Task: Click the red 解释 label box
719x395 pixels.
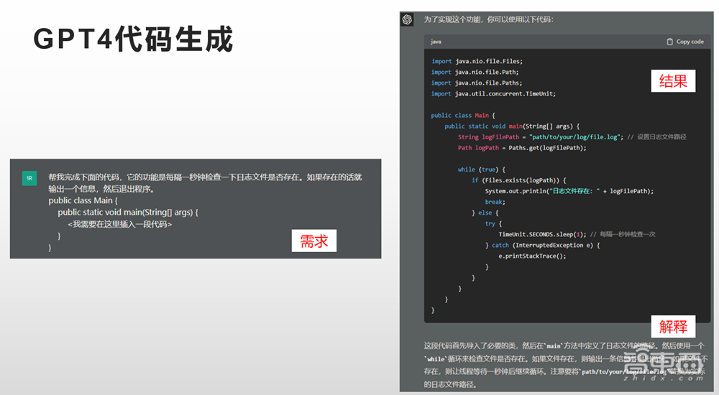Action: tap(673, 327)
